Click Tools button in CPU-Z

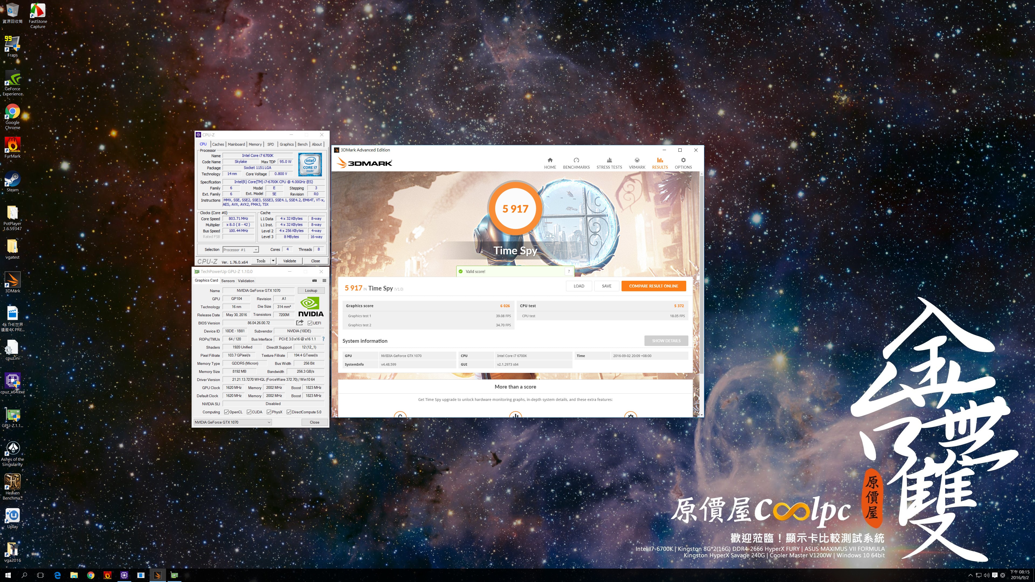261,261
